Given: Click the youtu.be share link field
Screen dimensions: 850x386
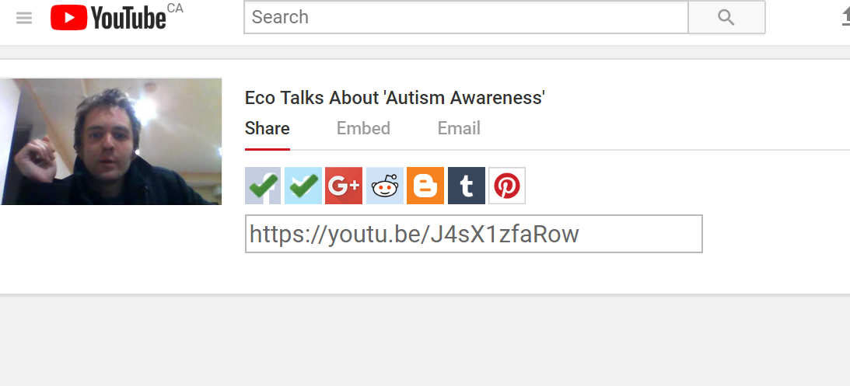Looking at the screenshot, I should click(474, 234).
